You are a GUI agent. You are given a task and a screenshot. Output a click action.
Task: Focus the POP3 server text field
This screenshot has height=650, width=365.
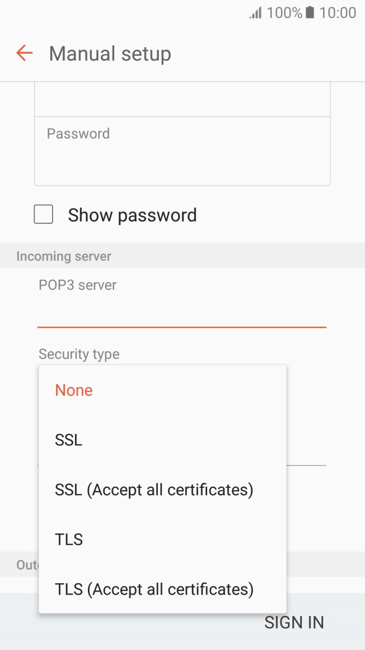click(182, 314)
